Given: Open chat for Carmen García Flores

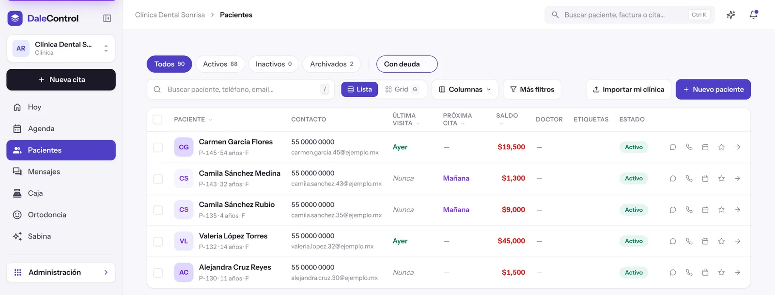Looking at the screenshot, I should (x=673, y=147).
